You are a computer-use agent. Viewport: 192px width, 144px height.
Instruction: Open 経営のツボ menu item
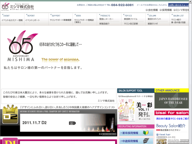(x=153, y=24)
